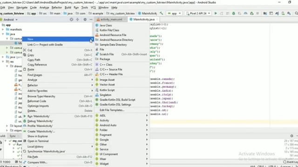This screenshot has height=167, width=298.
Task: Click Run 'MainActivity' in context menu
Action: coord(58,116)
